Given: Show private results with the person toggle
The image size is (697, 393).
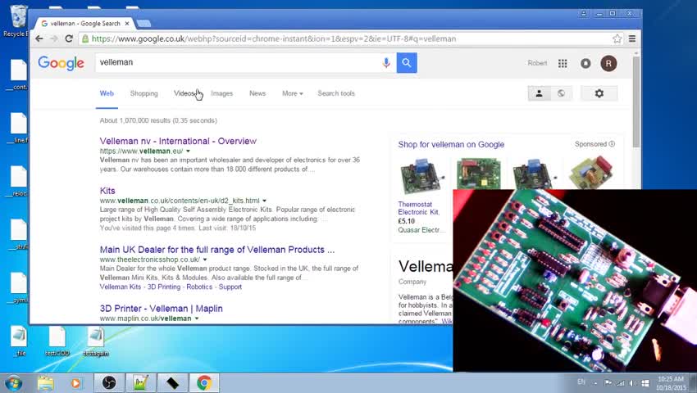Looking at the screenshot, I should coord(540,93).
